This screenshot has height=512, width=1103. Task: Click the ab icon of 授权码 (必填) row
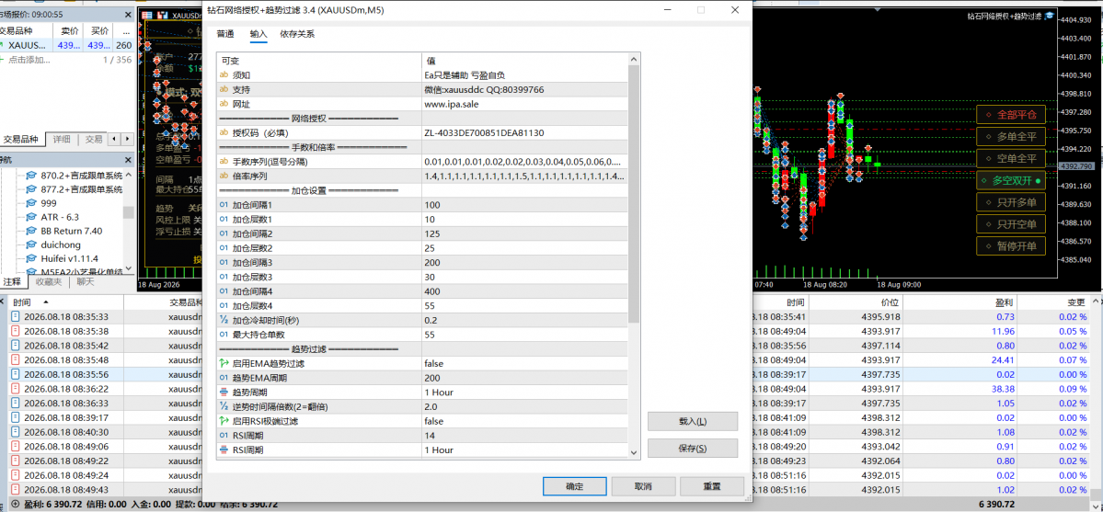pos(224,132)
